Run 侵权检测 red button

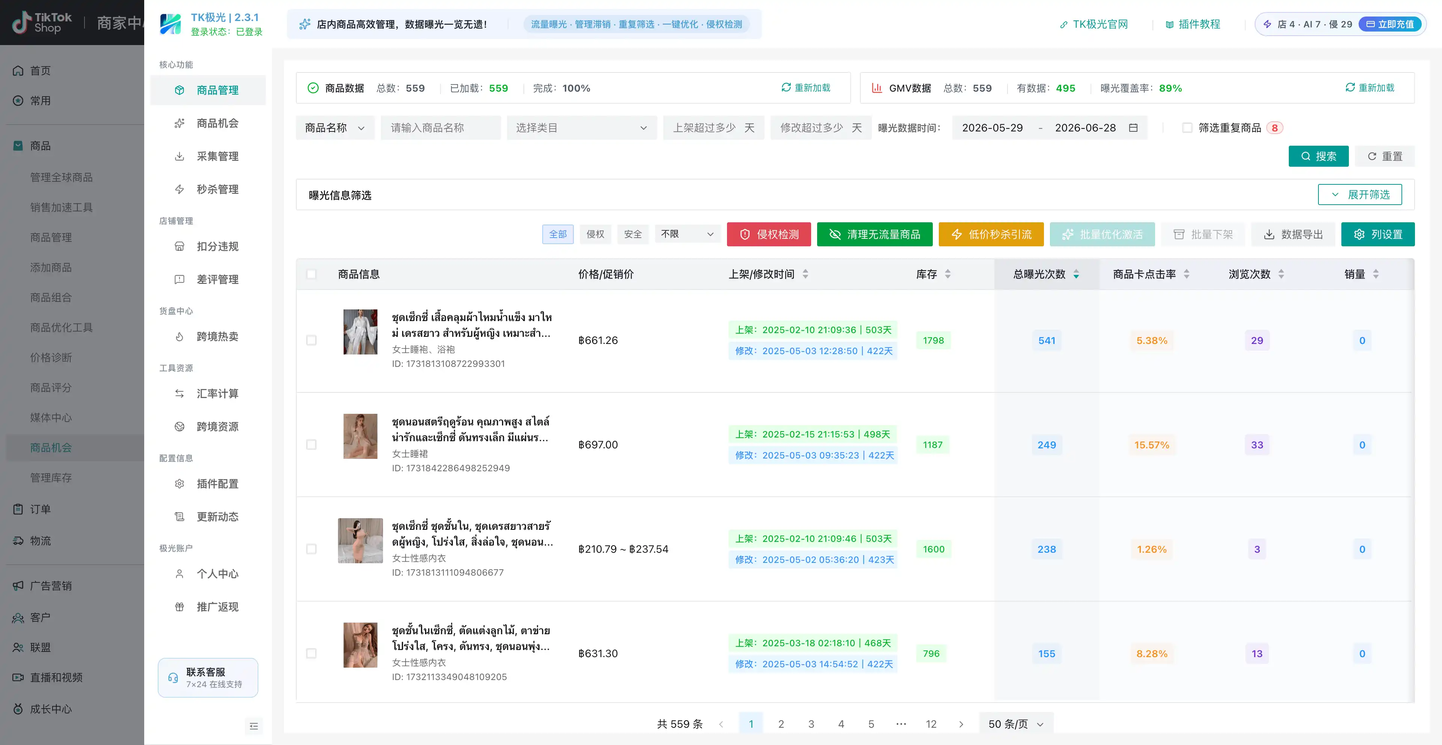[x=769, y=234]
